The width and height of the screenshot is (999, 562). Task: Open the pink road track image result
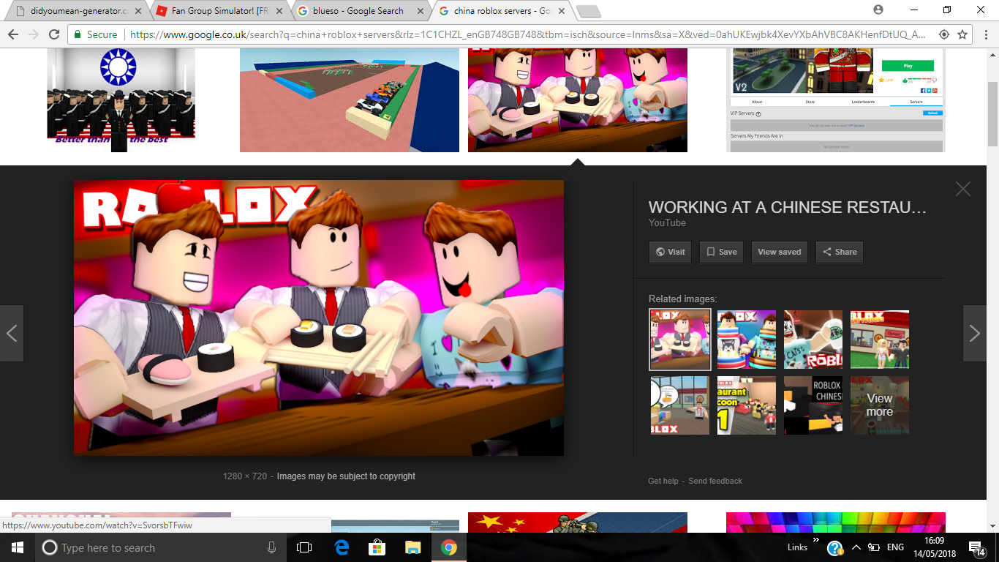pyautogui.click(x=350, y=100)
